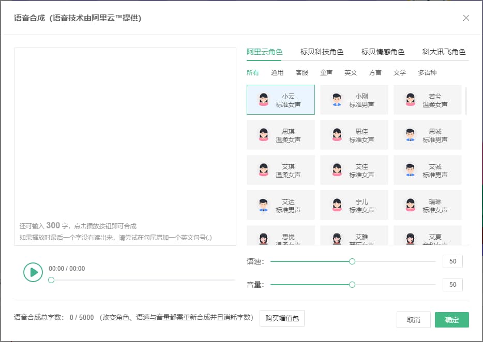The width and height of the screenshot is (483, 342).
Task: Filter voices by 方言 category
Action: pos(375,73)
